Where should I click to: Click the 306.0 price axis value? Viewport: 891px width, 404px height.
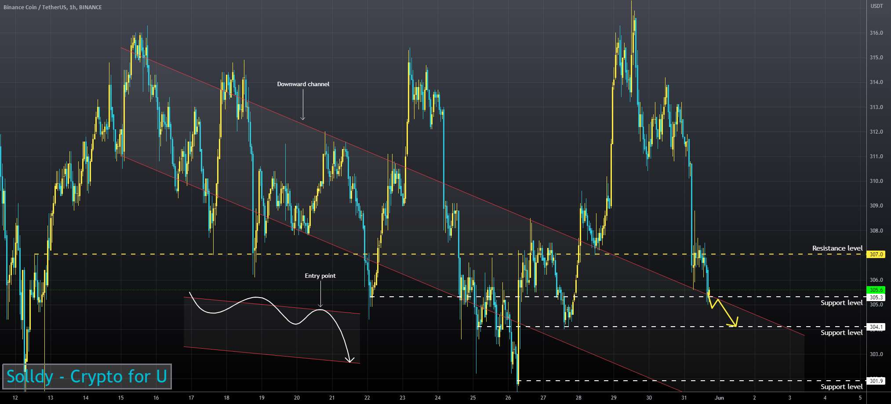pos(876,280)
